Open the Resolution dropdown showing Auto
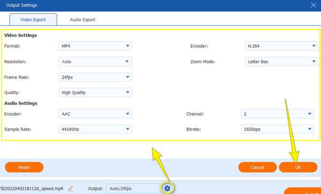This screenshot has width=321, height=194. coord(95,61)
